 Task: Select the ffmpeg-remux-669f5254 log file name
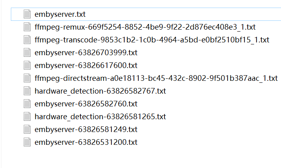(145, 27)
